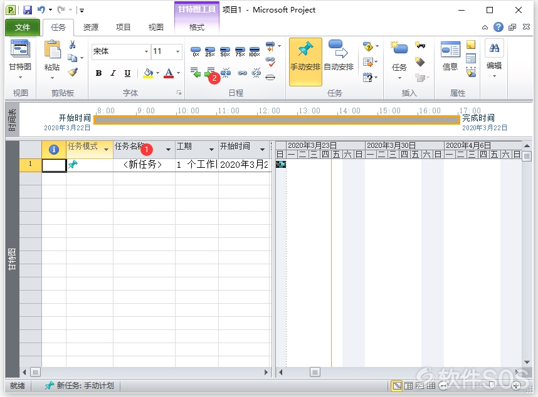Set the task to 100% complete
538x397 pixels.
point(254,51)
